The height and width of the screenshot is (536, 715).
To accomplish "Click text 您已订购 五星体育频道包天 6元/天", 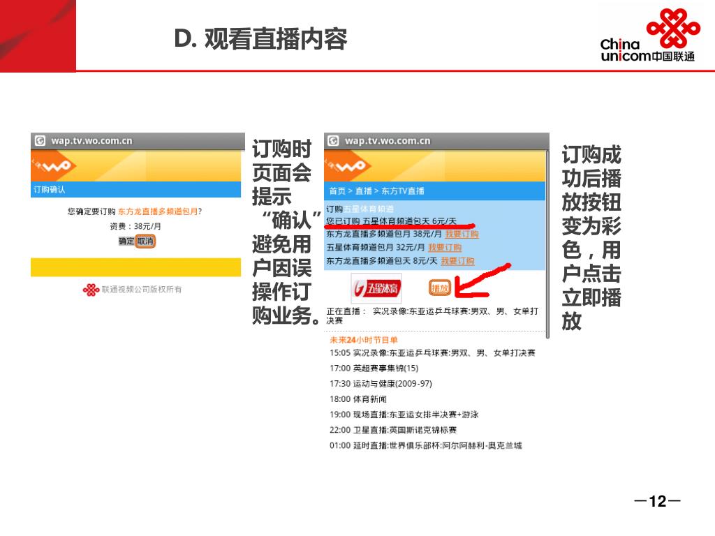I will [391, 221].
